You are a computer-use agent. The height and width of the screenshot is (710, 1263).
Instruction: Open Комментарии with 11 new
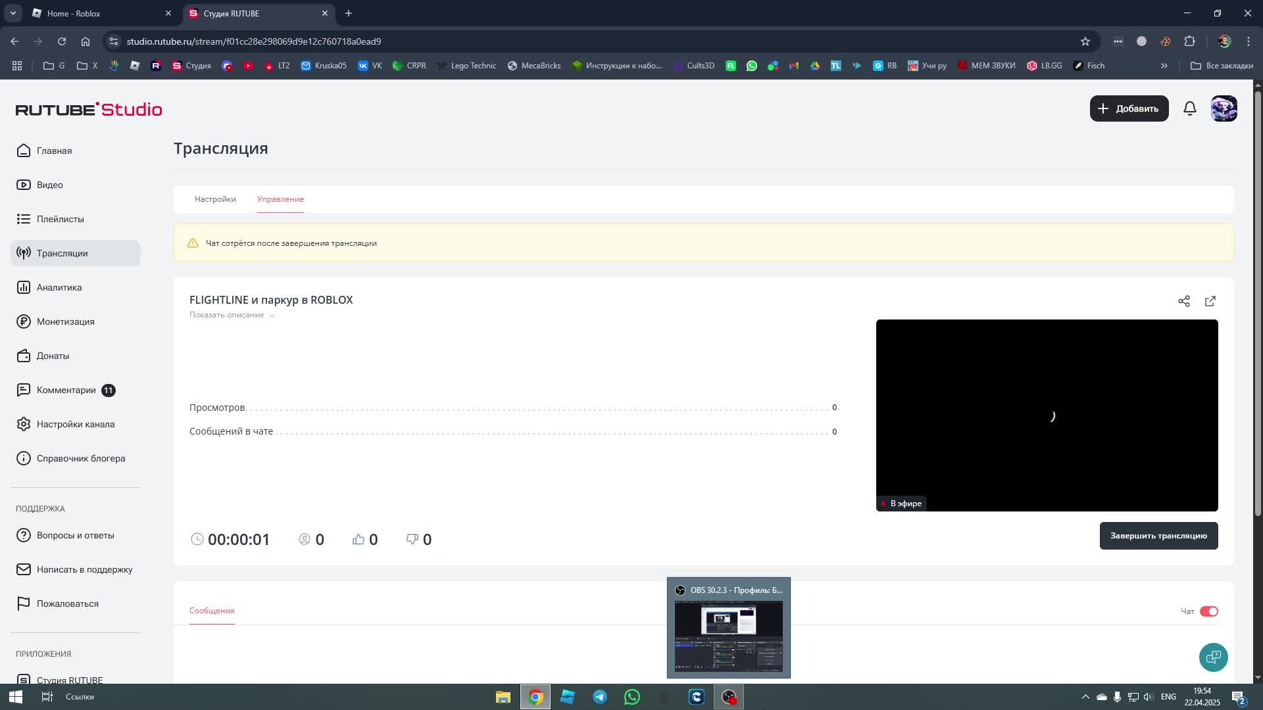[x=75, y=390]
